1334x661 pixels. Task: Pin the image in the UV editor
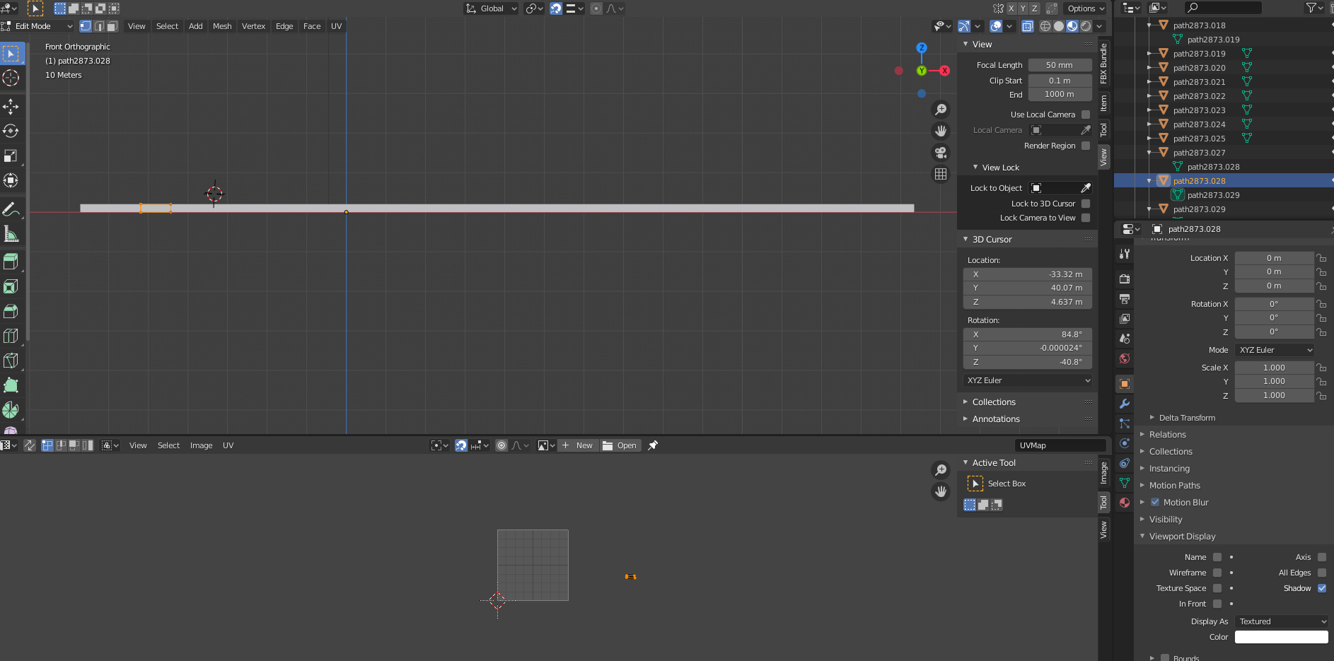[x=653, y=445]
